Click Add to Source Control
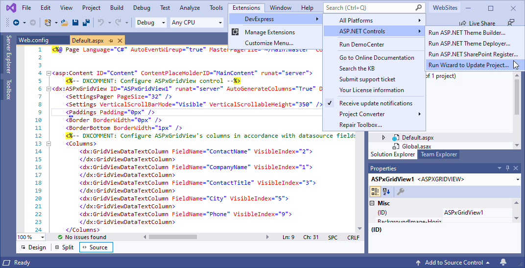525x268 pixels. coord(453,263)
